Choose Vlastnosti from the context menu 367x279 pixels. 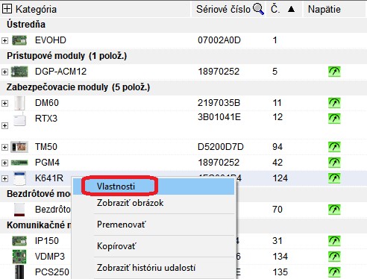tap(154, 186)
